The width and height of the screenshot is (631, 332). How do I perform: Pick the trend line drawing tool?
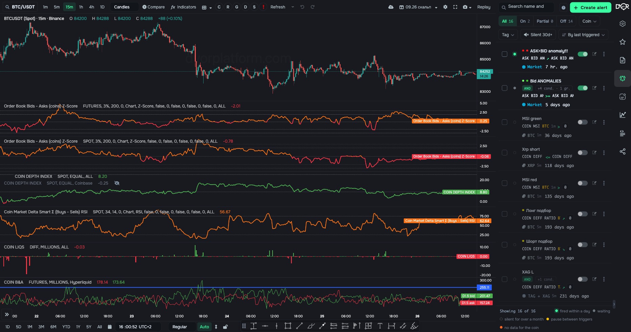pos(299,326)
